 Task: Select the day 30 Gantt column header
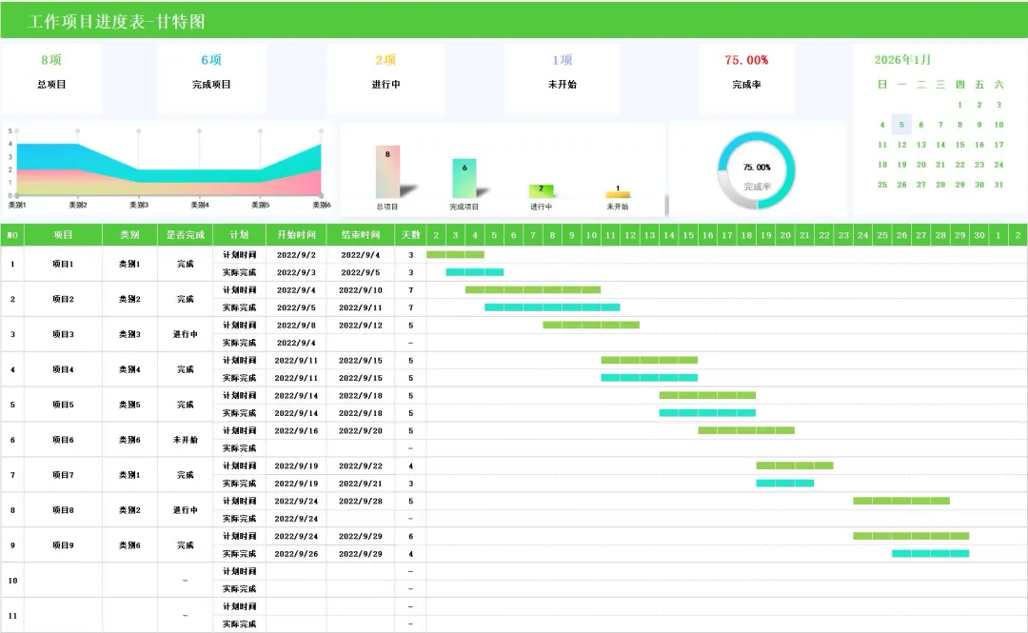click(979, 235)
